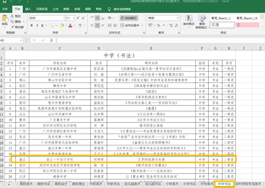265x188 pixels.
Task: Select column E header
Action: coord(151,48)
